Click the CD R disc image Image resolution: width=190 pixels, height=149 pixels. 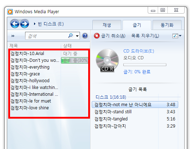click(x=107, y=60)
